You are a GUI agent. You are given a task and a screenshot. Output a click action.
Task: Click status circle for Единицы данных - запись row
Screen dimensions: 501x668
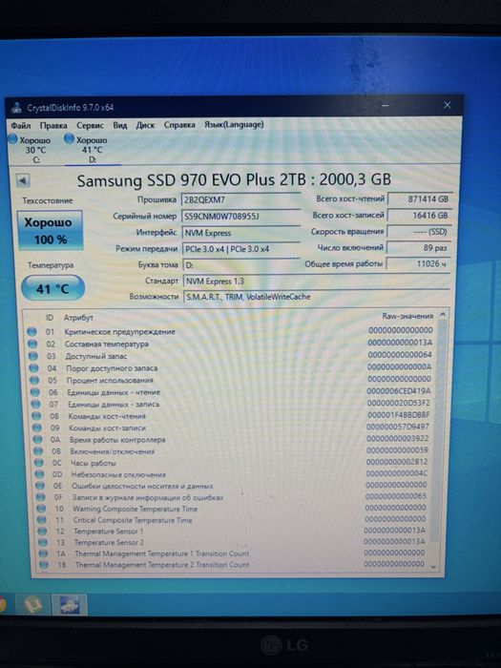[x=36, y=404]
